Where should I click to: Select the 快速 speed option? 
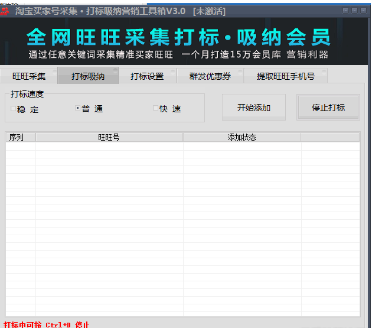167,109
